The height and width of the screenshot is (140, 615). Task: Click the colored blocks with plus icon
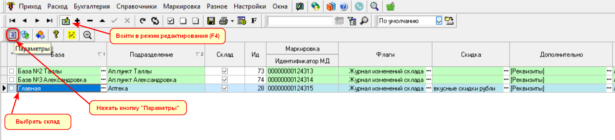[40, 35]
